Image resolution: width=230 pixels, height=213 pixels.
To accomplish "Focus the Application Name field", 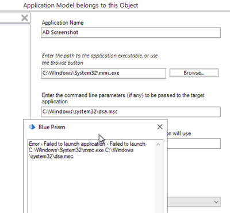I will click(x=131, y=33).
